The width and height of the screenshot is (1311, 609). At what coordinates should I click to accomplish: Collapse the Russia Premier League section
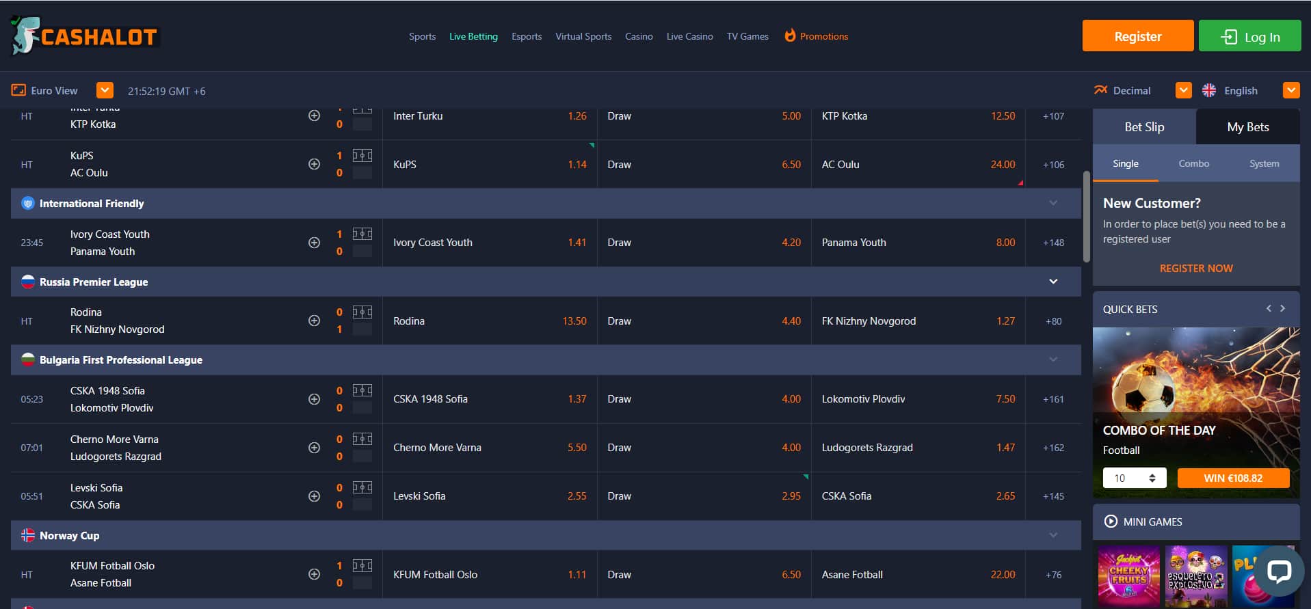click(1053, 282)
